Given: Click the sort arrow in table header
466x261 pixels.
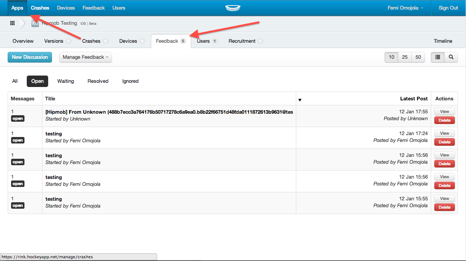Looking at the screenshot, I should [x=300, y=100].
